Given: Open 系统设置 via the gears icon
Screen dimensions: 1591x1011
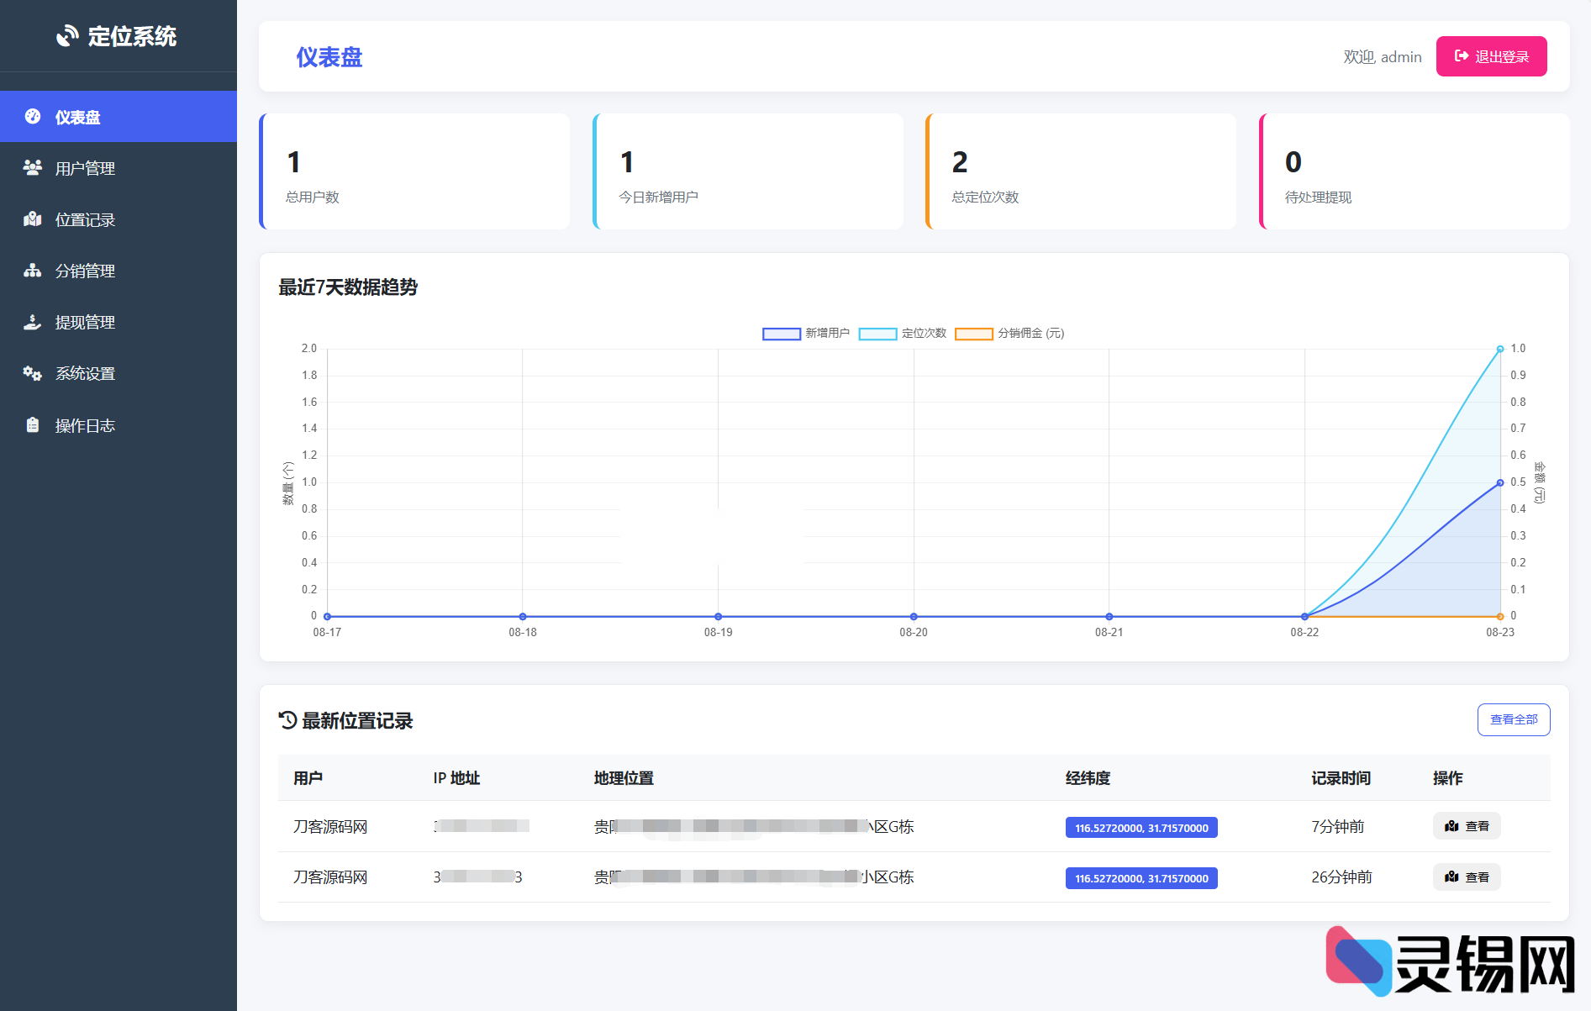Looking at the screenshot, I should click(x=32, y=373).
